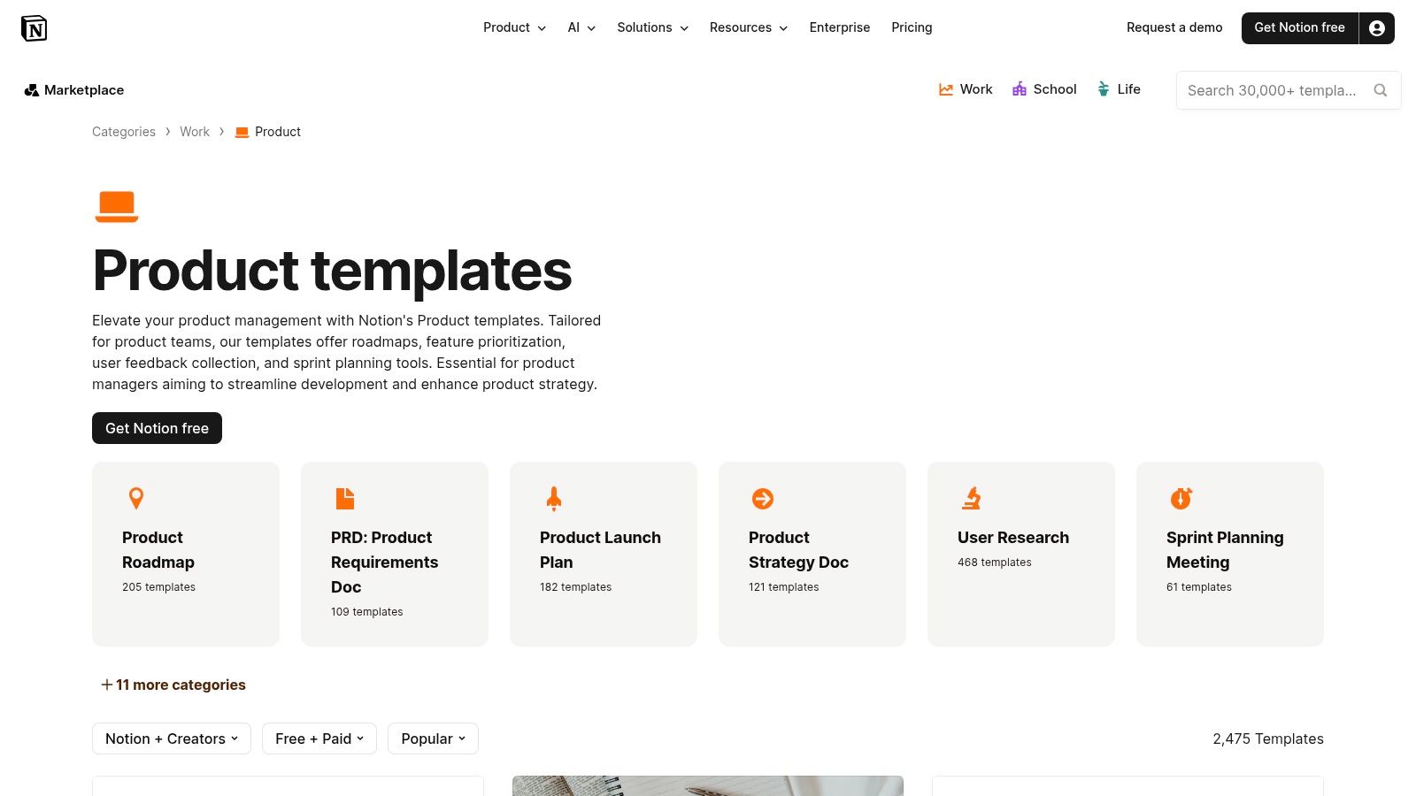Click Get Notion free below the description
The width and height of the screenshot is (1416, 796).
[x=157, y=428]
